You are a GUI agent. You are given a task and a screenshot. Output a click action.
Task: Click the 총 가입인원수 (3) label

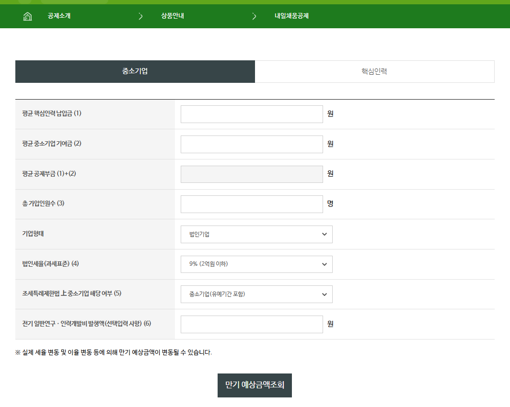pyautogui.click(x=43, y=203)
